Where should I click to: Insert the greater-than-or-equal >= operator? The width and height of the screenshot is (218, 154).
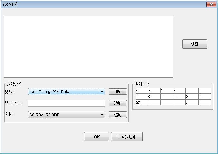click(179, 97)
